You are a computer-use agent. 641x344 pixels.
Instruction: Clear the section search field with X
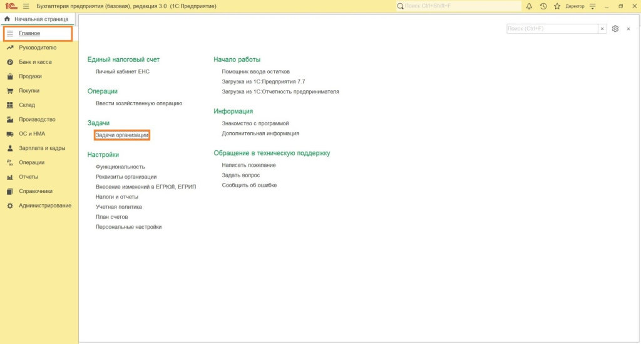(x=602, y=29)
